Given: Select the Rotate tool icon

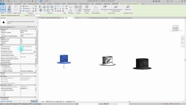Looking at the screenshot, I should pos(48,10).
